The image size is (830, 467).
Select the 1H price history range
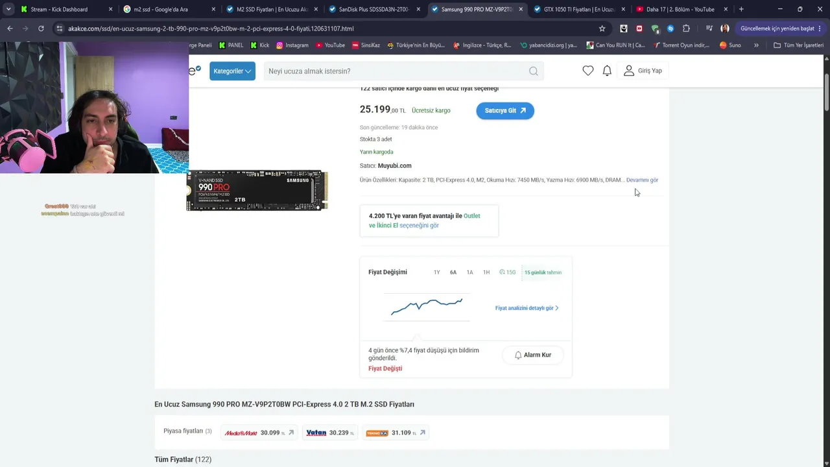click(486, 272)
